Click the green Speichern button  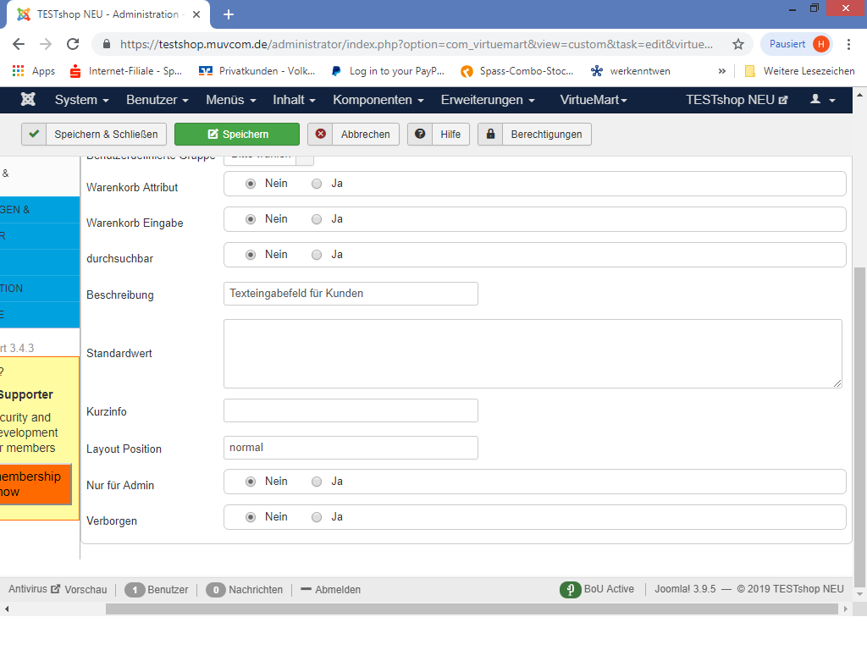(237, 135)
